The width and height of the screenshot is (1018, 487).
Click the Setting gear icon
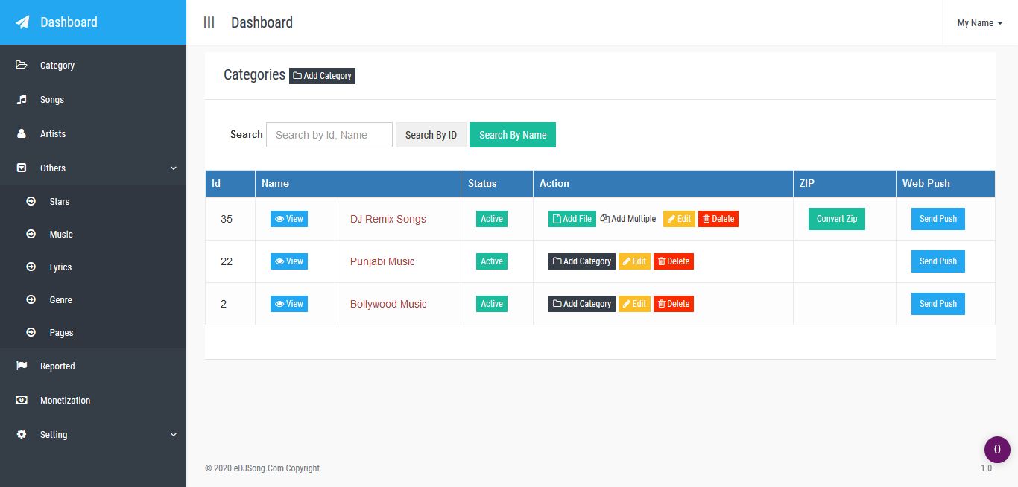22,434
